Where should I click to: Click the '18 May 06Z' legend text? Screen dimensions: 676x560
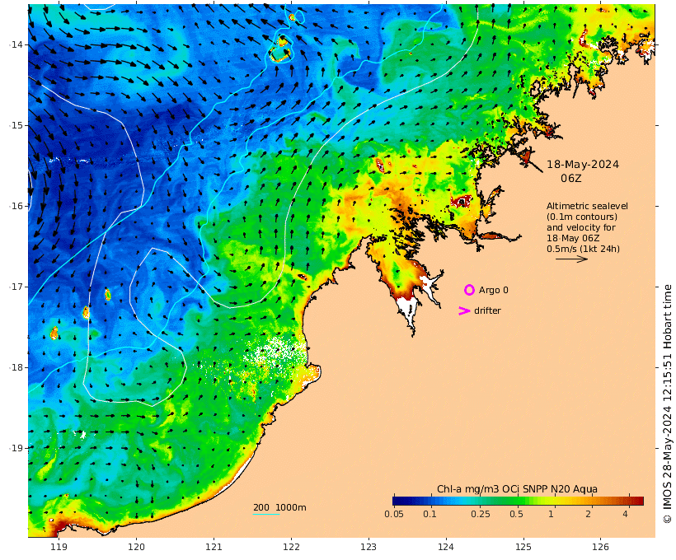click(573, 238)
